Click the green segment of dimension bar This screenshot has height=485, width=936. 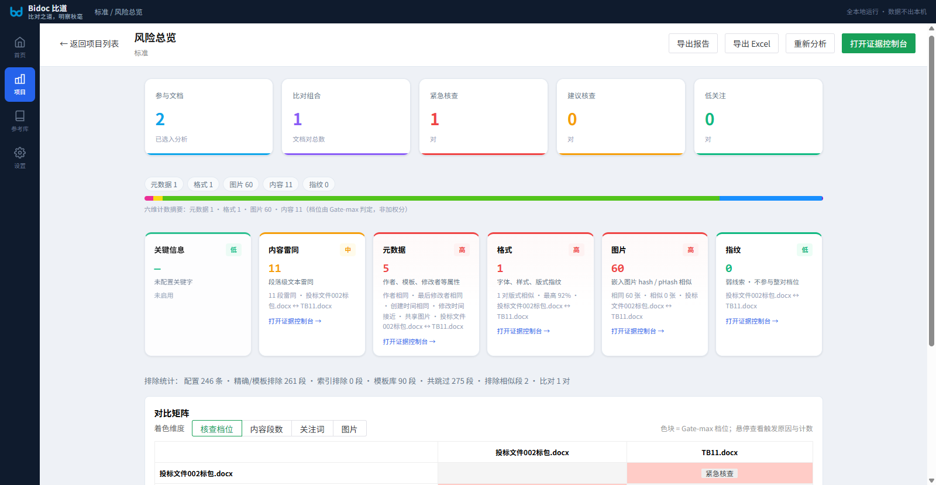coord(441,198)
